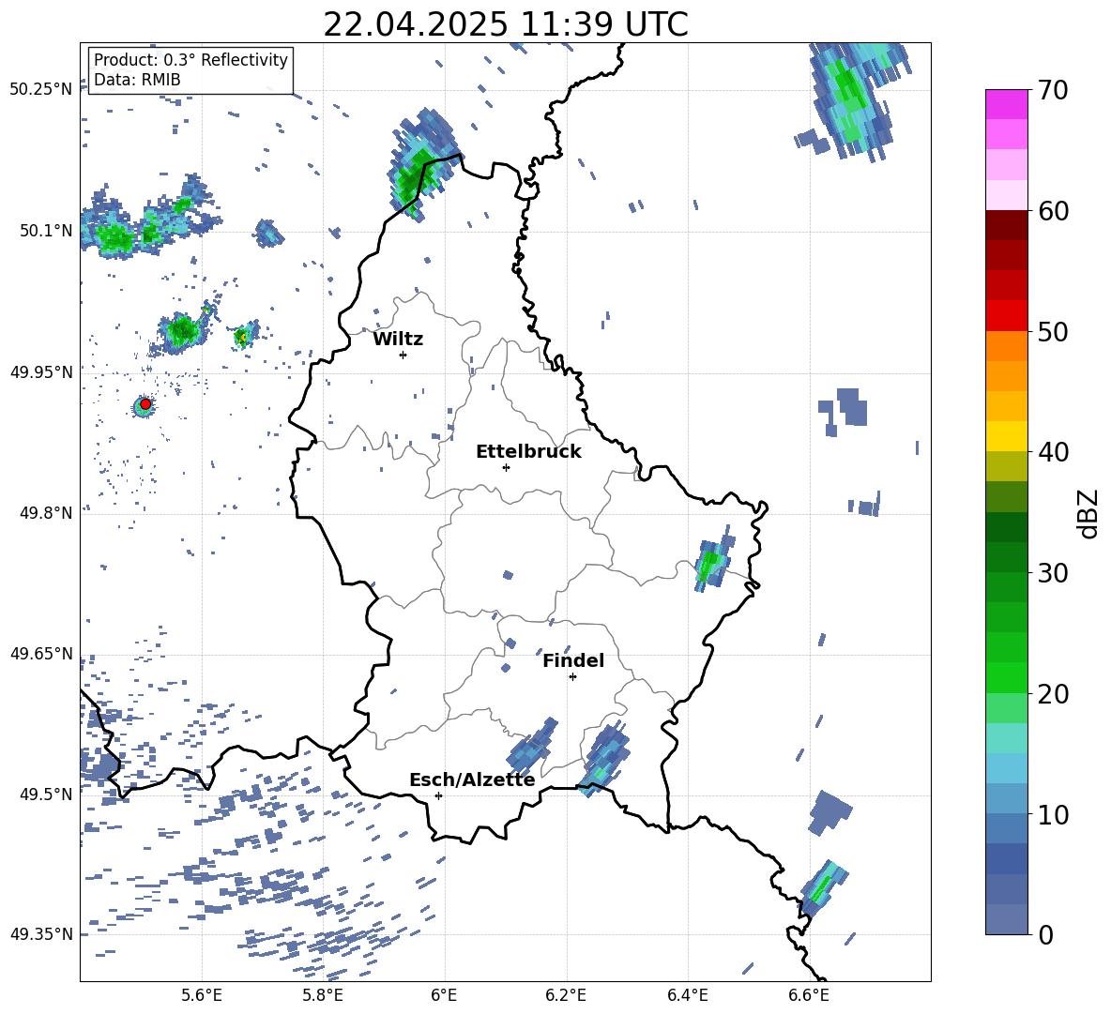Image resolution: width=1111 pixels, height=1014 pixels.
Task: Select the map title '22.04.2025 11:39 UTC'
Action: coord(506,24)
